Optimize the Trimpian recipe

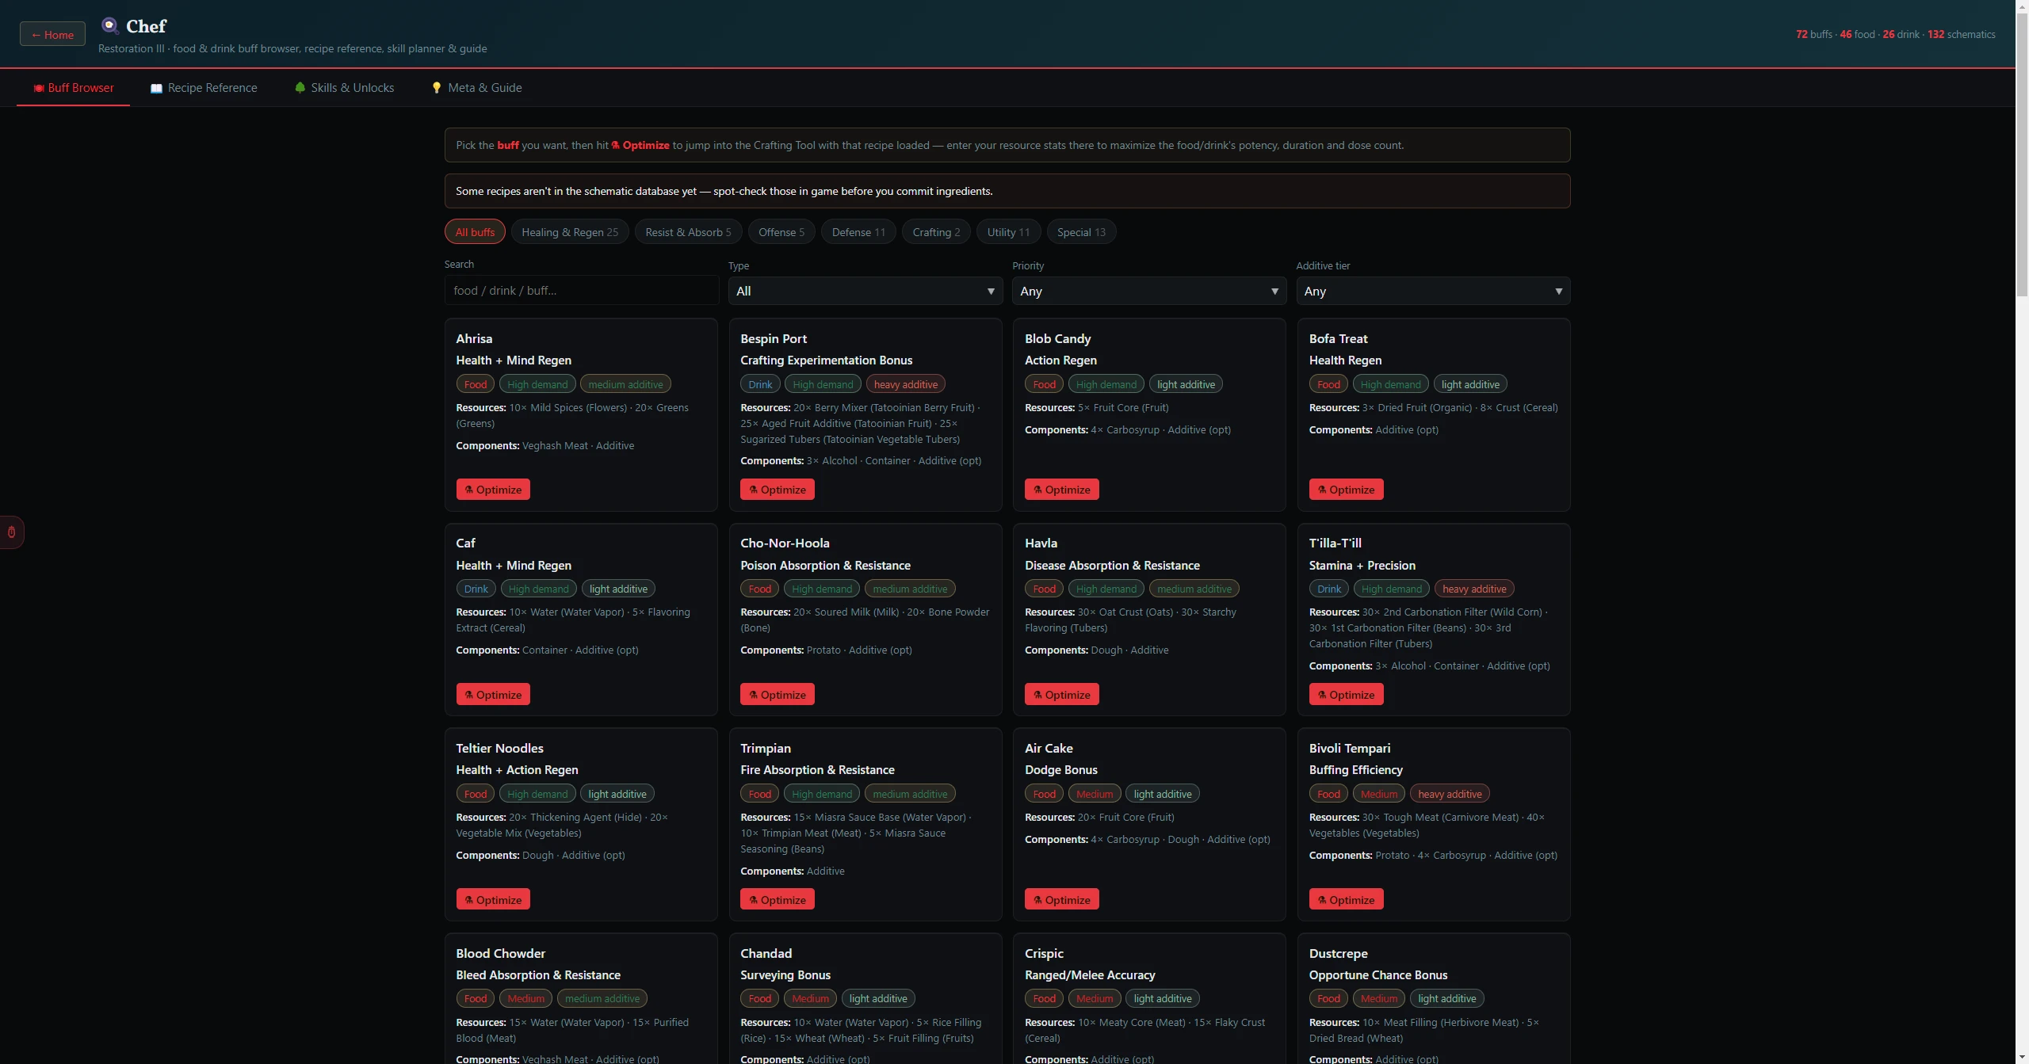tap(778, 900)
